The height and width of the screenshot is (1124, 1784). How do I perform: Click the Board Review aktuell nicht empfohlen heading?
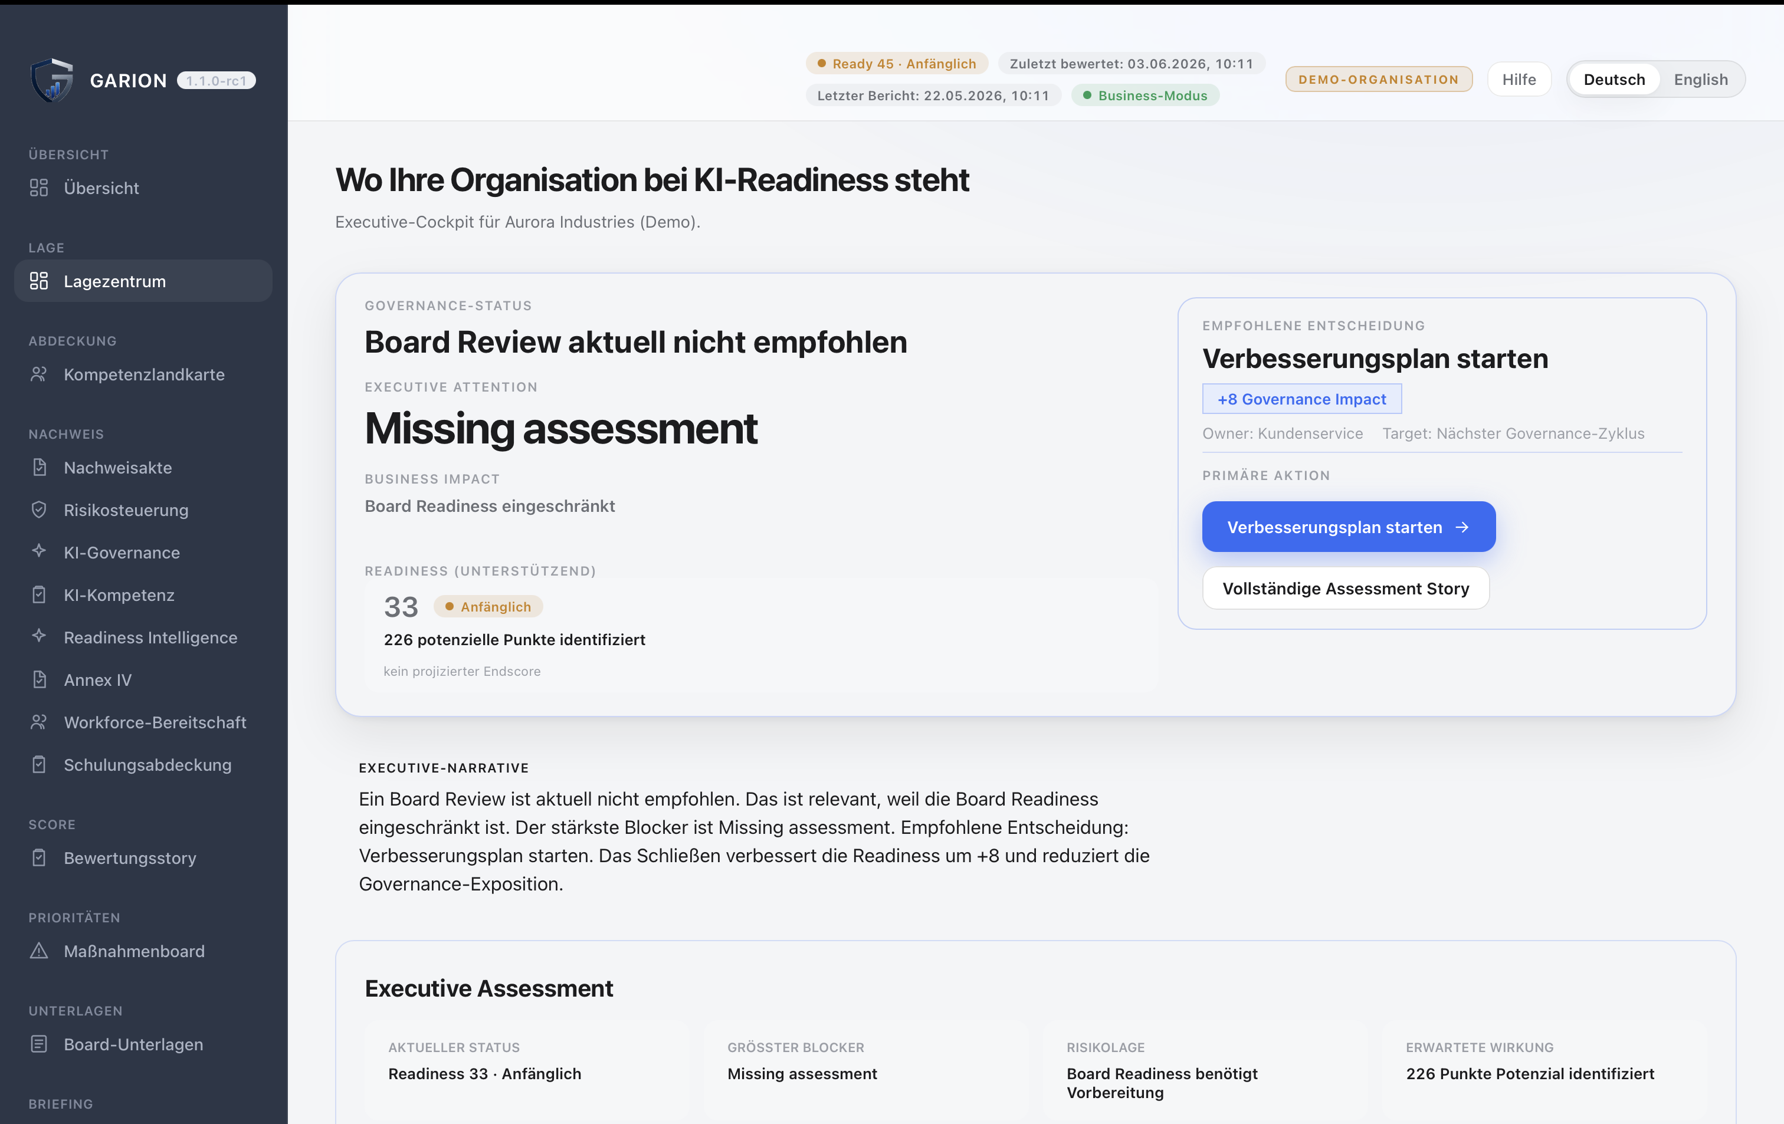(x=635, y=342)
